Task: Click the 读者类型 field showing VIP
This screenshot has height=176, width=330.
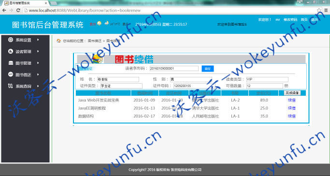Action: [267, 80]
